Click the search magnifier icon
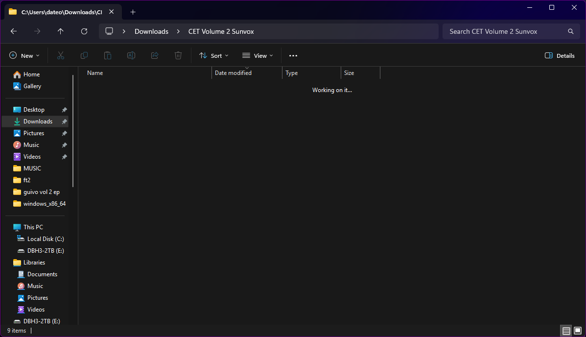 coord(571,31)
